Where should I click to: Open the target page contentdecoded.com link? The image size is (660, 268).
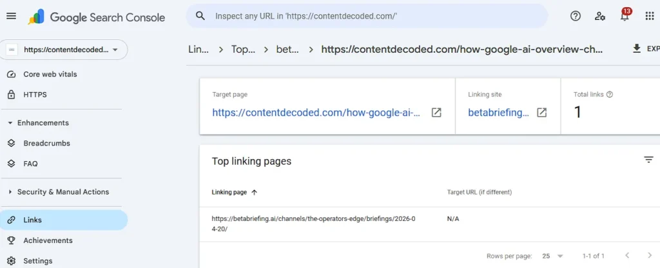316,112
